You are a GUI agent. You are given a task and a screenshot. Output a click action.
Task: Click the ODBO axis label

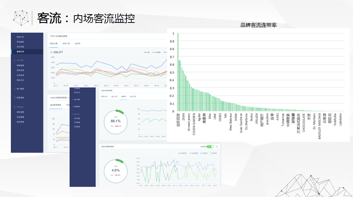coord(220,117)
